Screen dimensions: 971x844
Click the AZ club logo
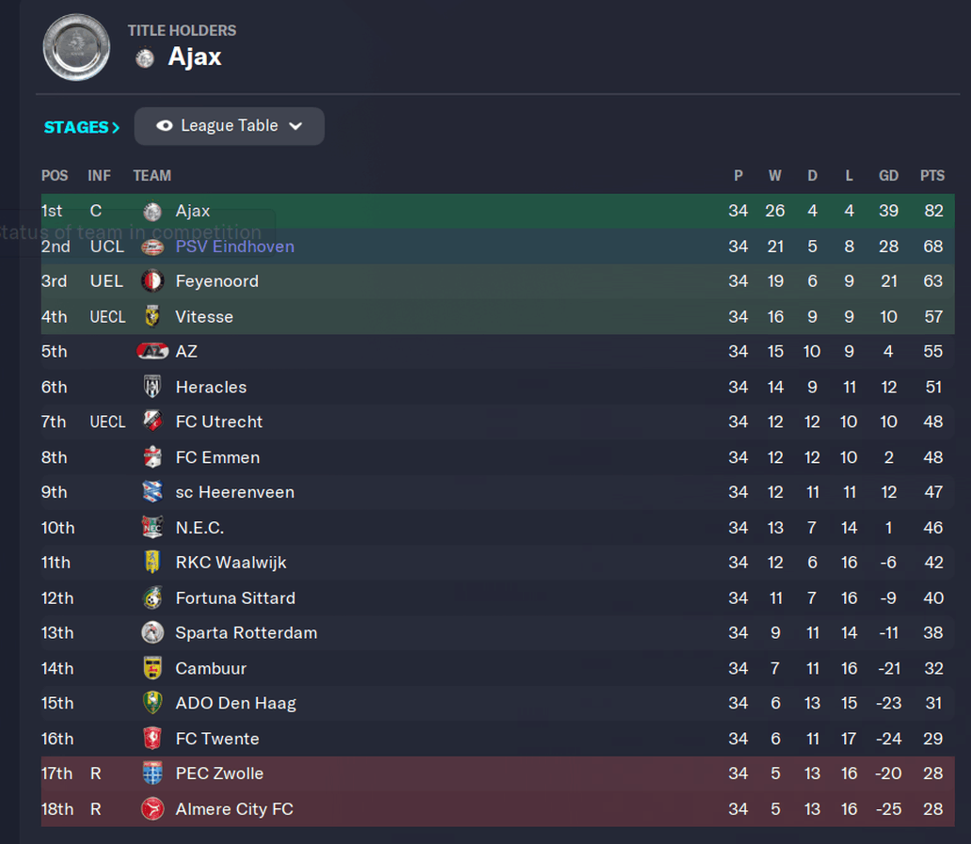click(152, 351)
